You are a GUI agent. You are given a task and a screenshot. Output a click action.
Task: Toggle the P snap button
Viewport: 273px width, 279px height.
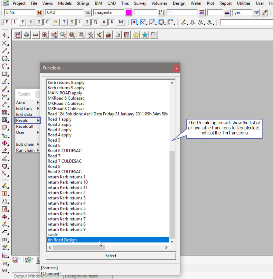coord(7,22)
